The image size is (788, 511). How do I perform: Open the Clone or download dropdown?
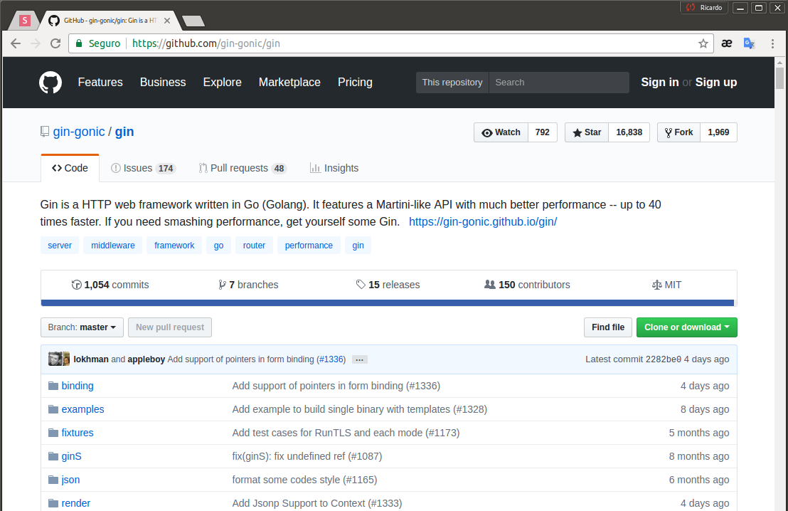686,327
